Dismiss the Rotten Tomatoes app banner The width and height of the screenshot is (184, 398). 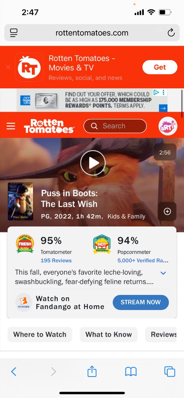click(x=8, y=67)
